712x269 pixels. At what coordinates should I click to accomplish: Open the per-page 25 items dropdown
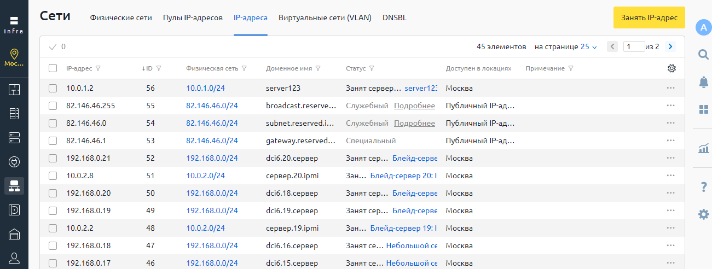[588, 47]
